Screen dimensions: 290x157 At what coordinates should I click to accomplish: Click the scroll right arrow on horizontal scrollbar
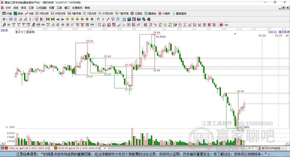(249, 148)
